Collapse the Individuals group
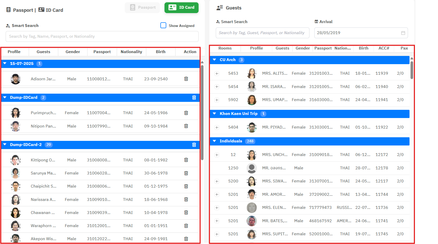This screenshot has height=244, width=438. coord(215,141)
